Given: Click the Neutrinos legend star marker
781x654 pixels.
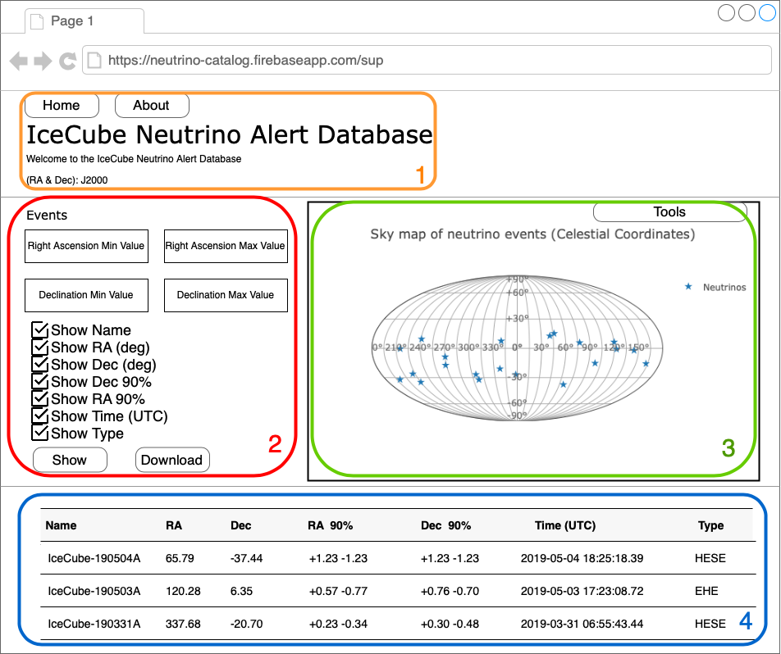Looking at the screenshot, I should (x=688, y=287).
